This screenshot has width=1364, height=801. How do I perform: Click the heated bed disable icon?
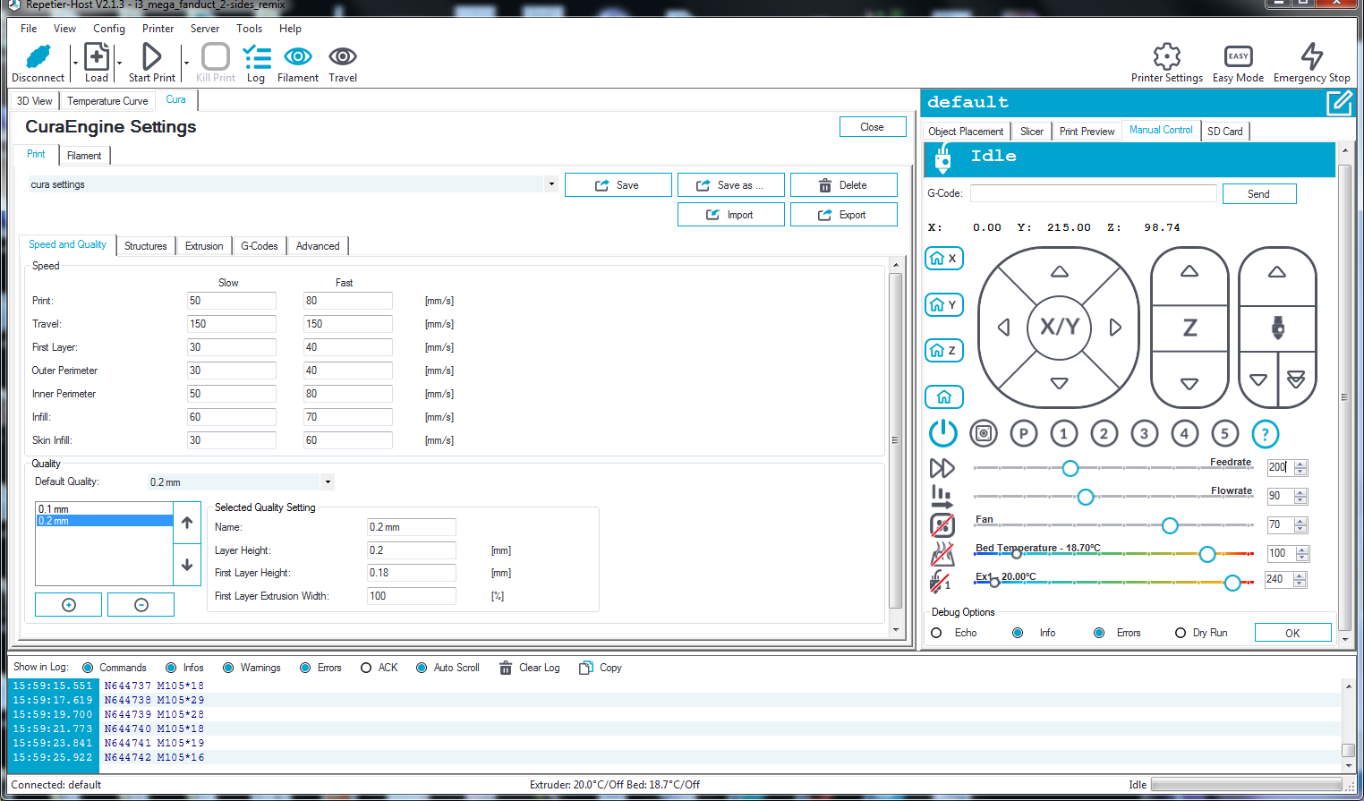click(x=942, y=554)
